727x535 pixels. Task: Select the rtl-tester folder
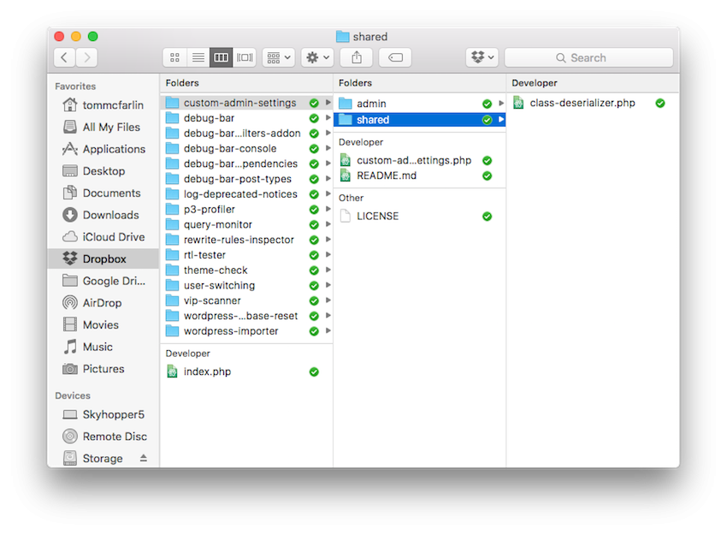tap(246, 255)
